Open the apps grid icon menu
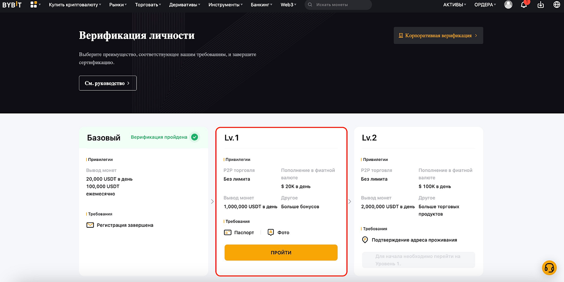 pyautogui.click(x=34, y=5)
